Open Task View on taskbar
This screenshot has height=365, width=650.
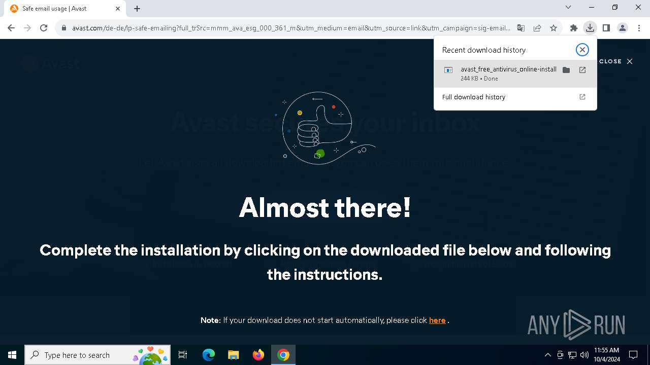pyautogui.click(x=183, y=355)
